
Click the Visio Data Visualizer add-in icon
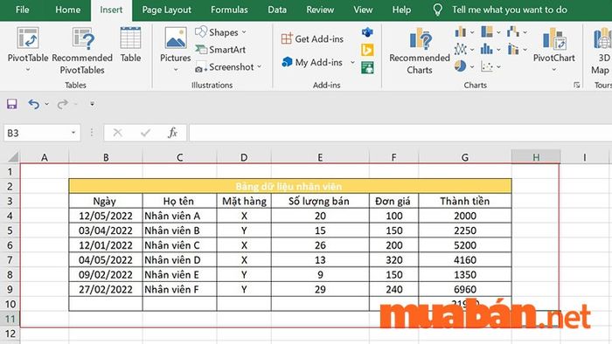coord(367,32)
